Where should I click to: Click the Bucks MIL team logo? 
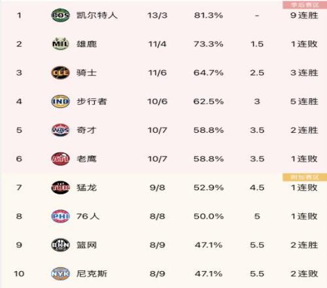coord(60,44)
